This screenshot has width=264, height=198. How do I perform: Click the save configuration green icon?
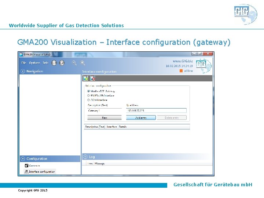coord(85,78)
